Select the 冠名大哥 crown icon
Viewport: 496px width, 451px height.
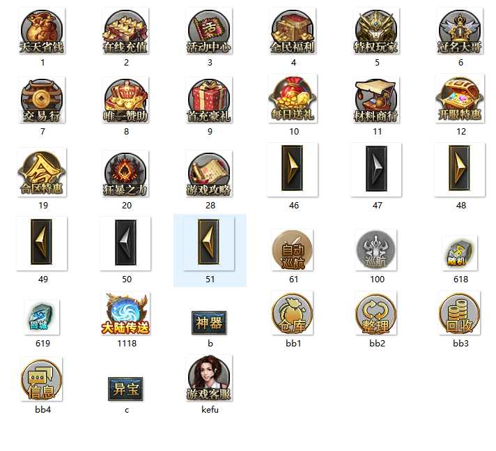click(x=460, y=31)
